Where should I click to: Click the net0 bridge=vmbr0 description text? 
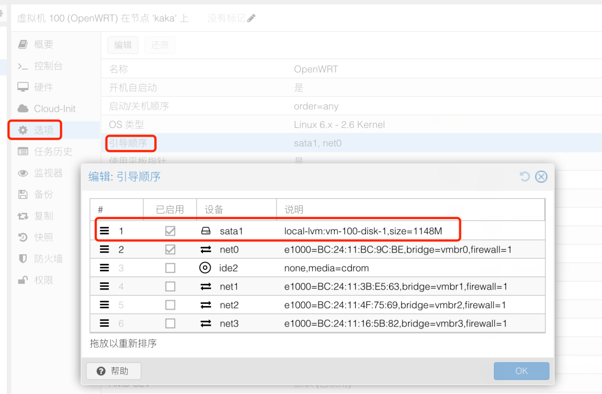(398, 249)
